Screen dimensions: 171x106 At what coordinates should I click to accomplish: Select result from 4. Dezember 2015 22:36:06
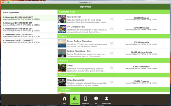29,41
